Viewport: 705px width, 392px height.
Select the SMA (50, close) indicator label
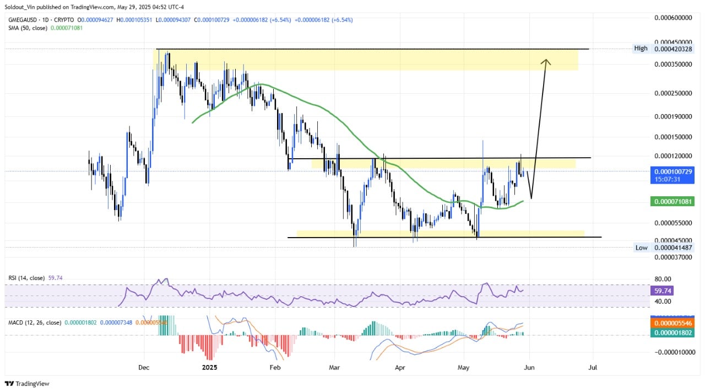[x=29, y=28]
